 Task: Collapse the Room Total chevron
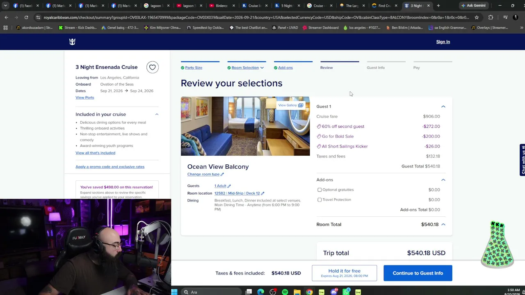pyautogui.click(x=443, y=225)
